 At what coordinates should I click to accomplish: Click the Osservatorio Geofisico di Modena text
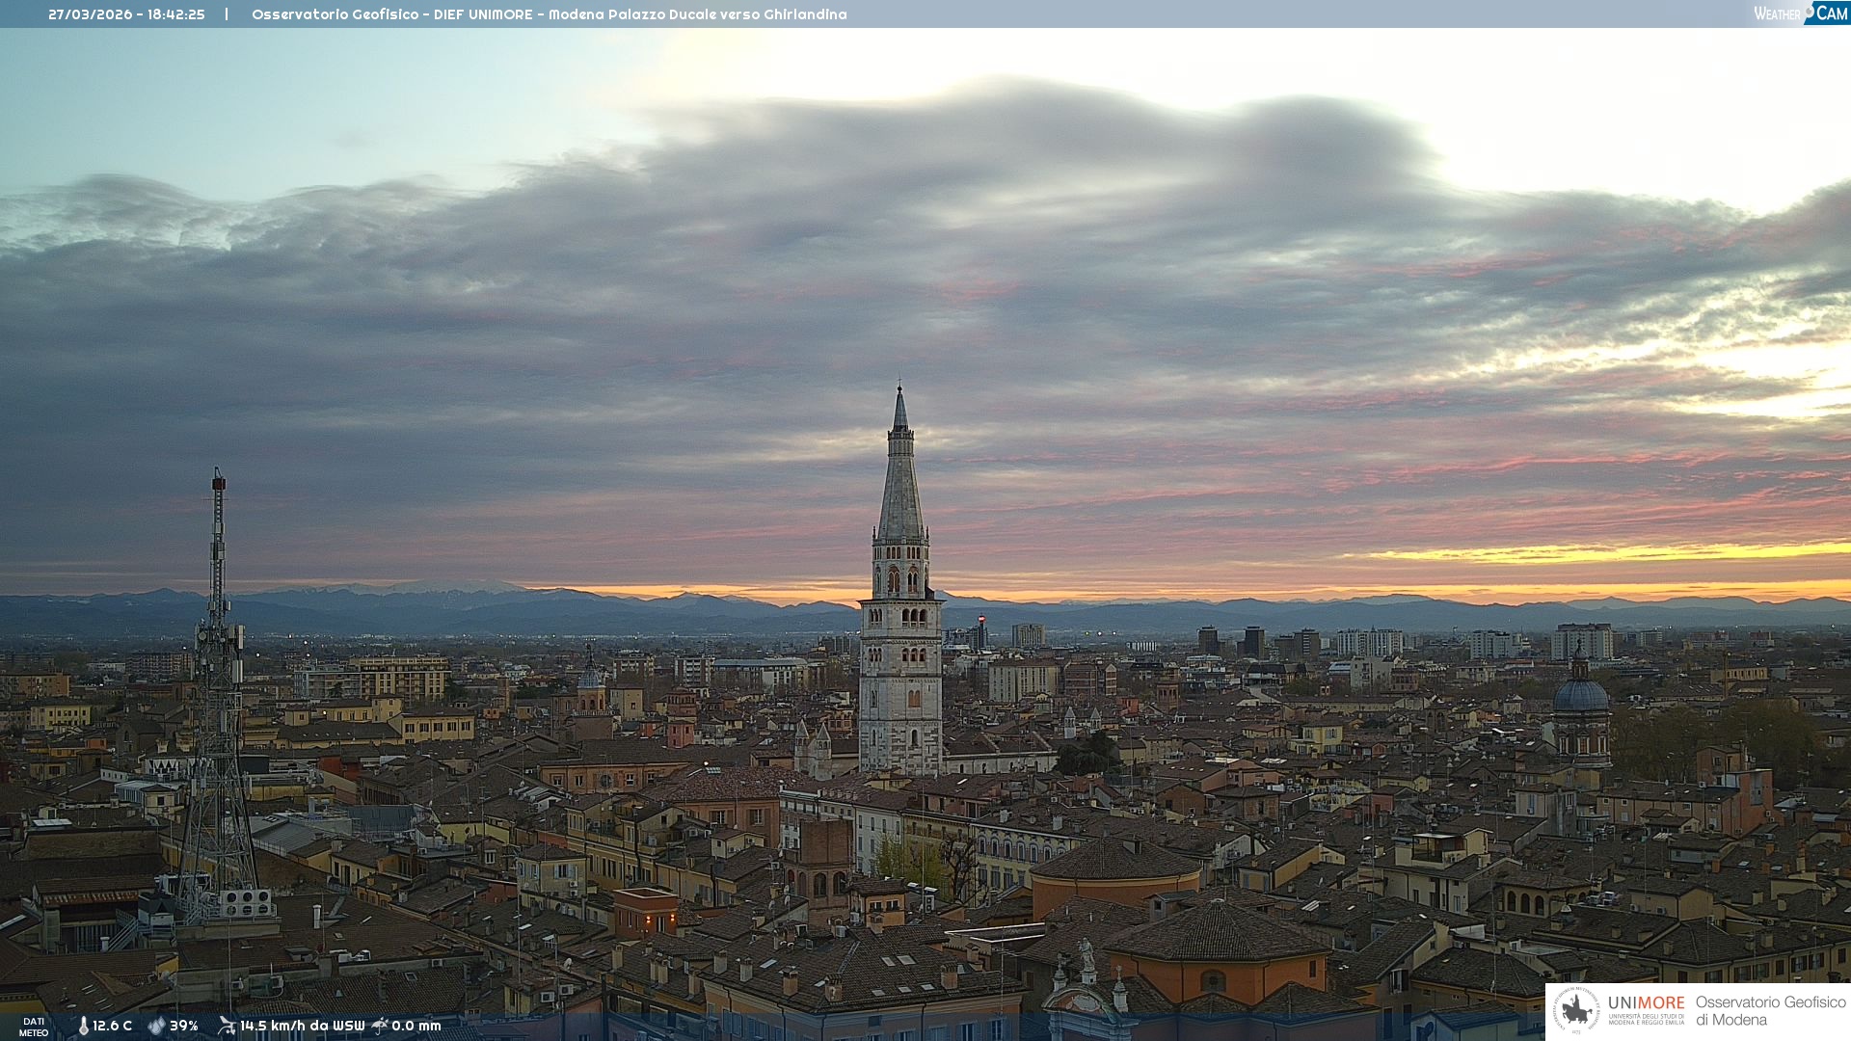(x=1770, y=1010)
